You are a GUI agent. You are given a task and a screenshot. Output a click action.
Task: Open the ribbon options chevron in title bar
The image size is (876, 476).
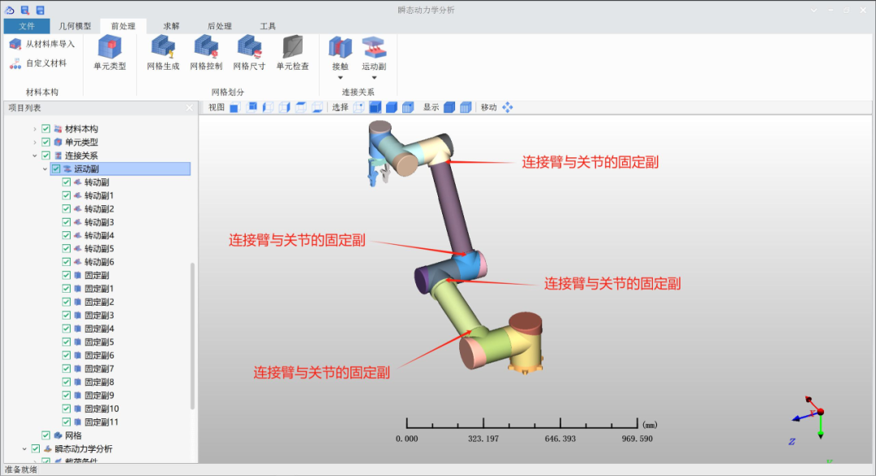coord(814,10)
